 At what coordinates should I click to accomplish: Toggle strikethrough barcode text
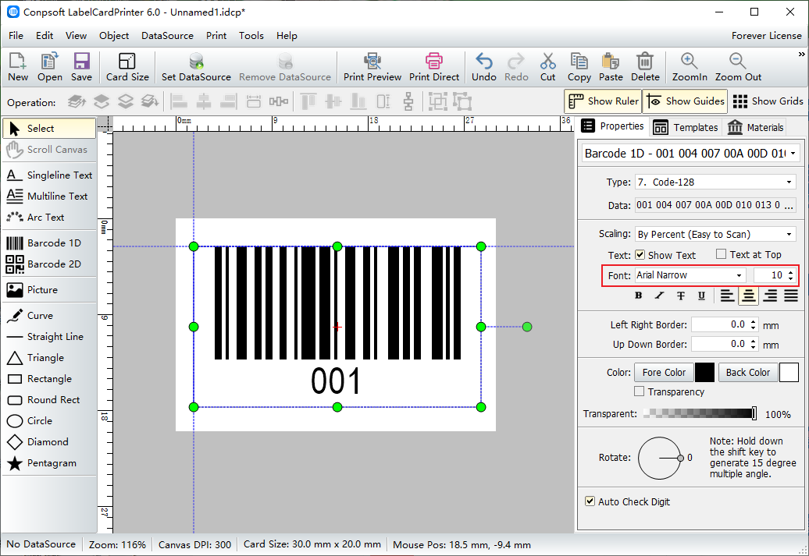coord(680,296)
